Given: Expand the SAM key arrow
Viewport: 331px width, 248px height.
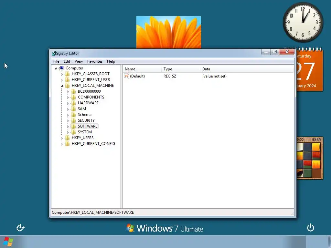Looking at the screenshot, I should (68, 109).
